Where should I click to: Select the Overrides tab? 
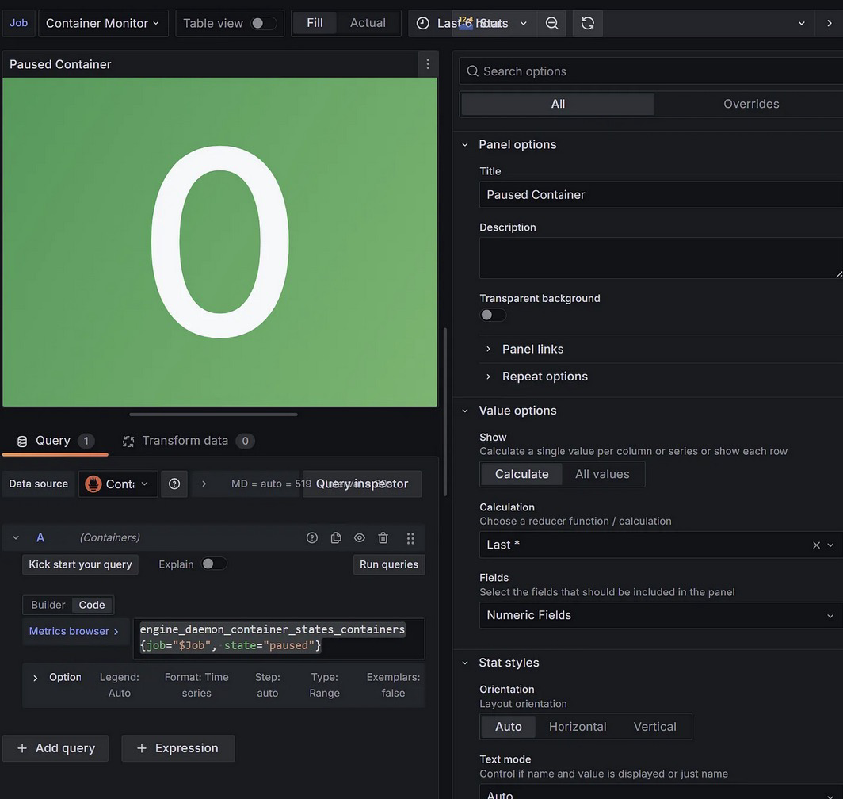pos(751,104)
